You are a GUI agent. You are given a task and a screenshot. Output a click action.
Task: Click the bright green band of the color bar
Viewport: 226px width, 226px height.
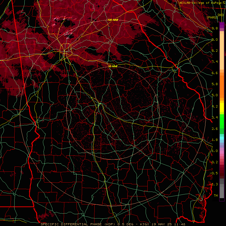point(222,121)
